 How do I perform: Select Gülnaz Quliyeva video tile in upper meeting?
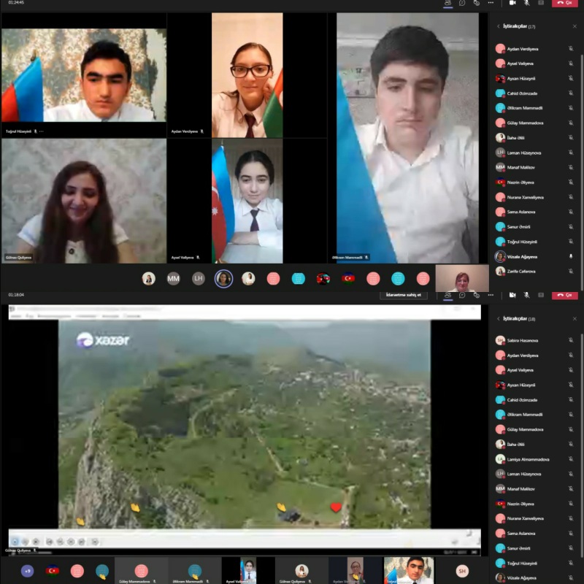coord(84,201)
